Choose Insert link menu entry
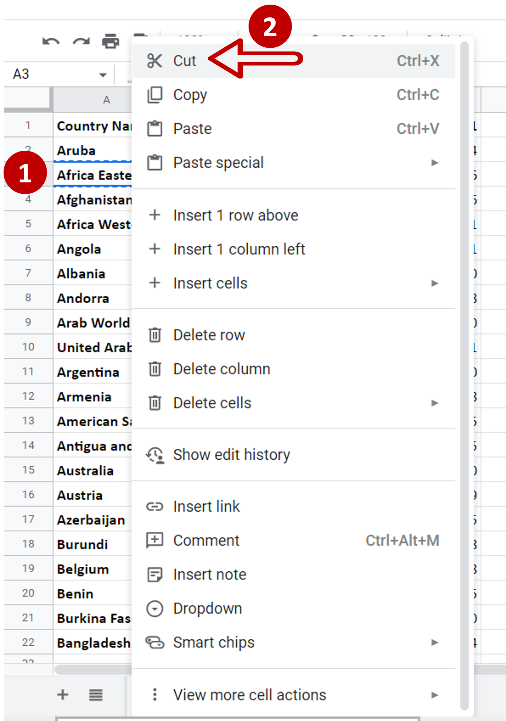This screenshot has height=721, width=506. click(294, 507)
